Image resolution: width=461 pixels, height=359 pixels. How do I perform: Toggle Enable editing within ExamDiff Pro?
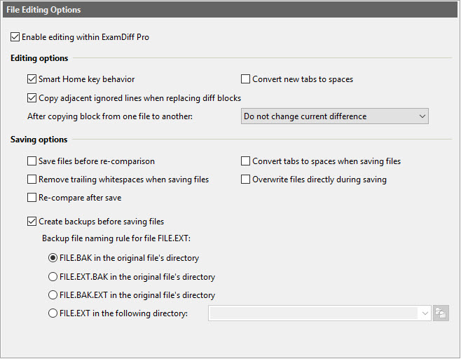pos(16,36)
